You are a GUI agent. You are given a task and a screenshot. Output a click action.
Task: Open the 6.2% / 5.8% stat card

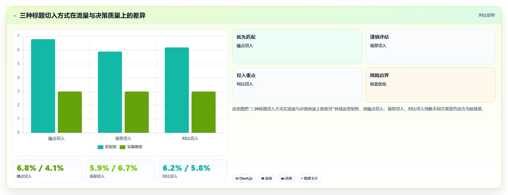point(193,171)
